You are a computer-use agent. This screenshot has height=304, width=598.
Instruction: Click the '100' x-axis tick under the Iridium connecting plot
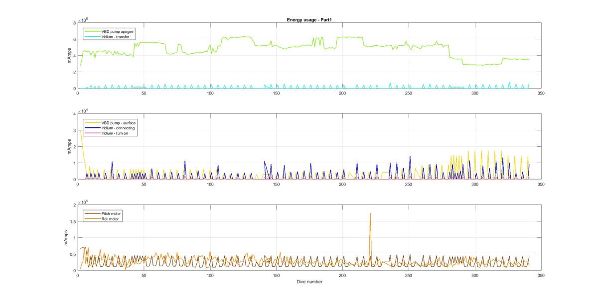click(210, 184)
